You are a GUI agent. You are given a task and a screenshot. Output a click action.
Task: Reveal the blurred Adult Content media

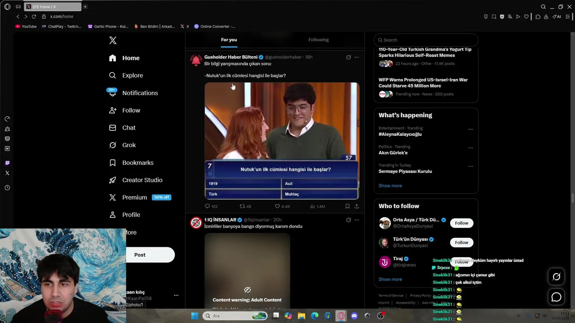pyautogui.click(x=247, y=271)
